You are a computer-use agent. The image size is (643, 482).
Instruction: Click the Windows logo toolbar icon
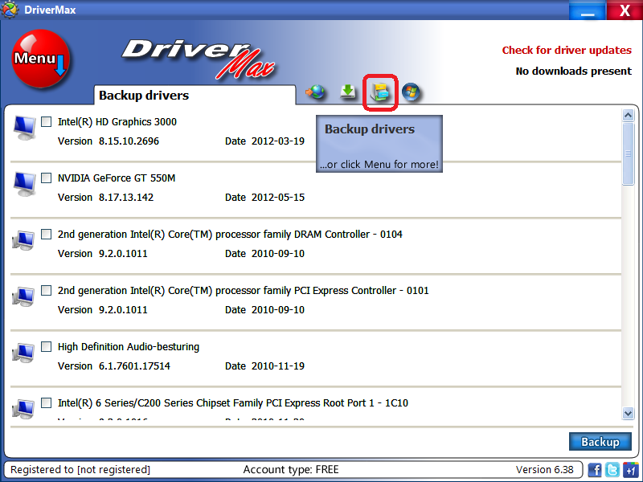[411, 92]
